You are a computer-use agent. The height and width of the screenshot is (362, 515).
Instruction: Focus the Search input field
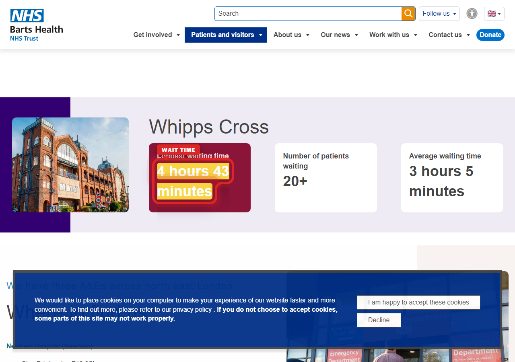(308, 14)
